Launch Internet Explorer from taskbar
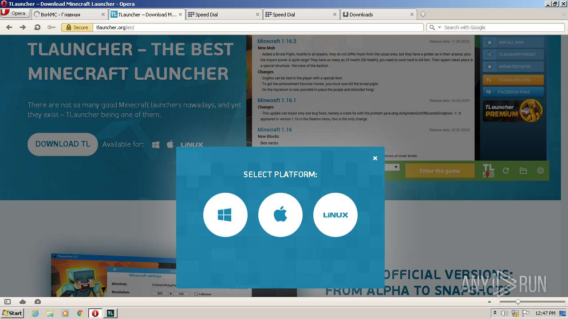Screen dimensions: 568x319 point(35,313)
